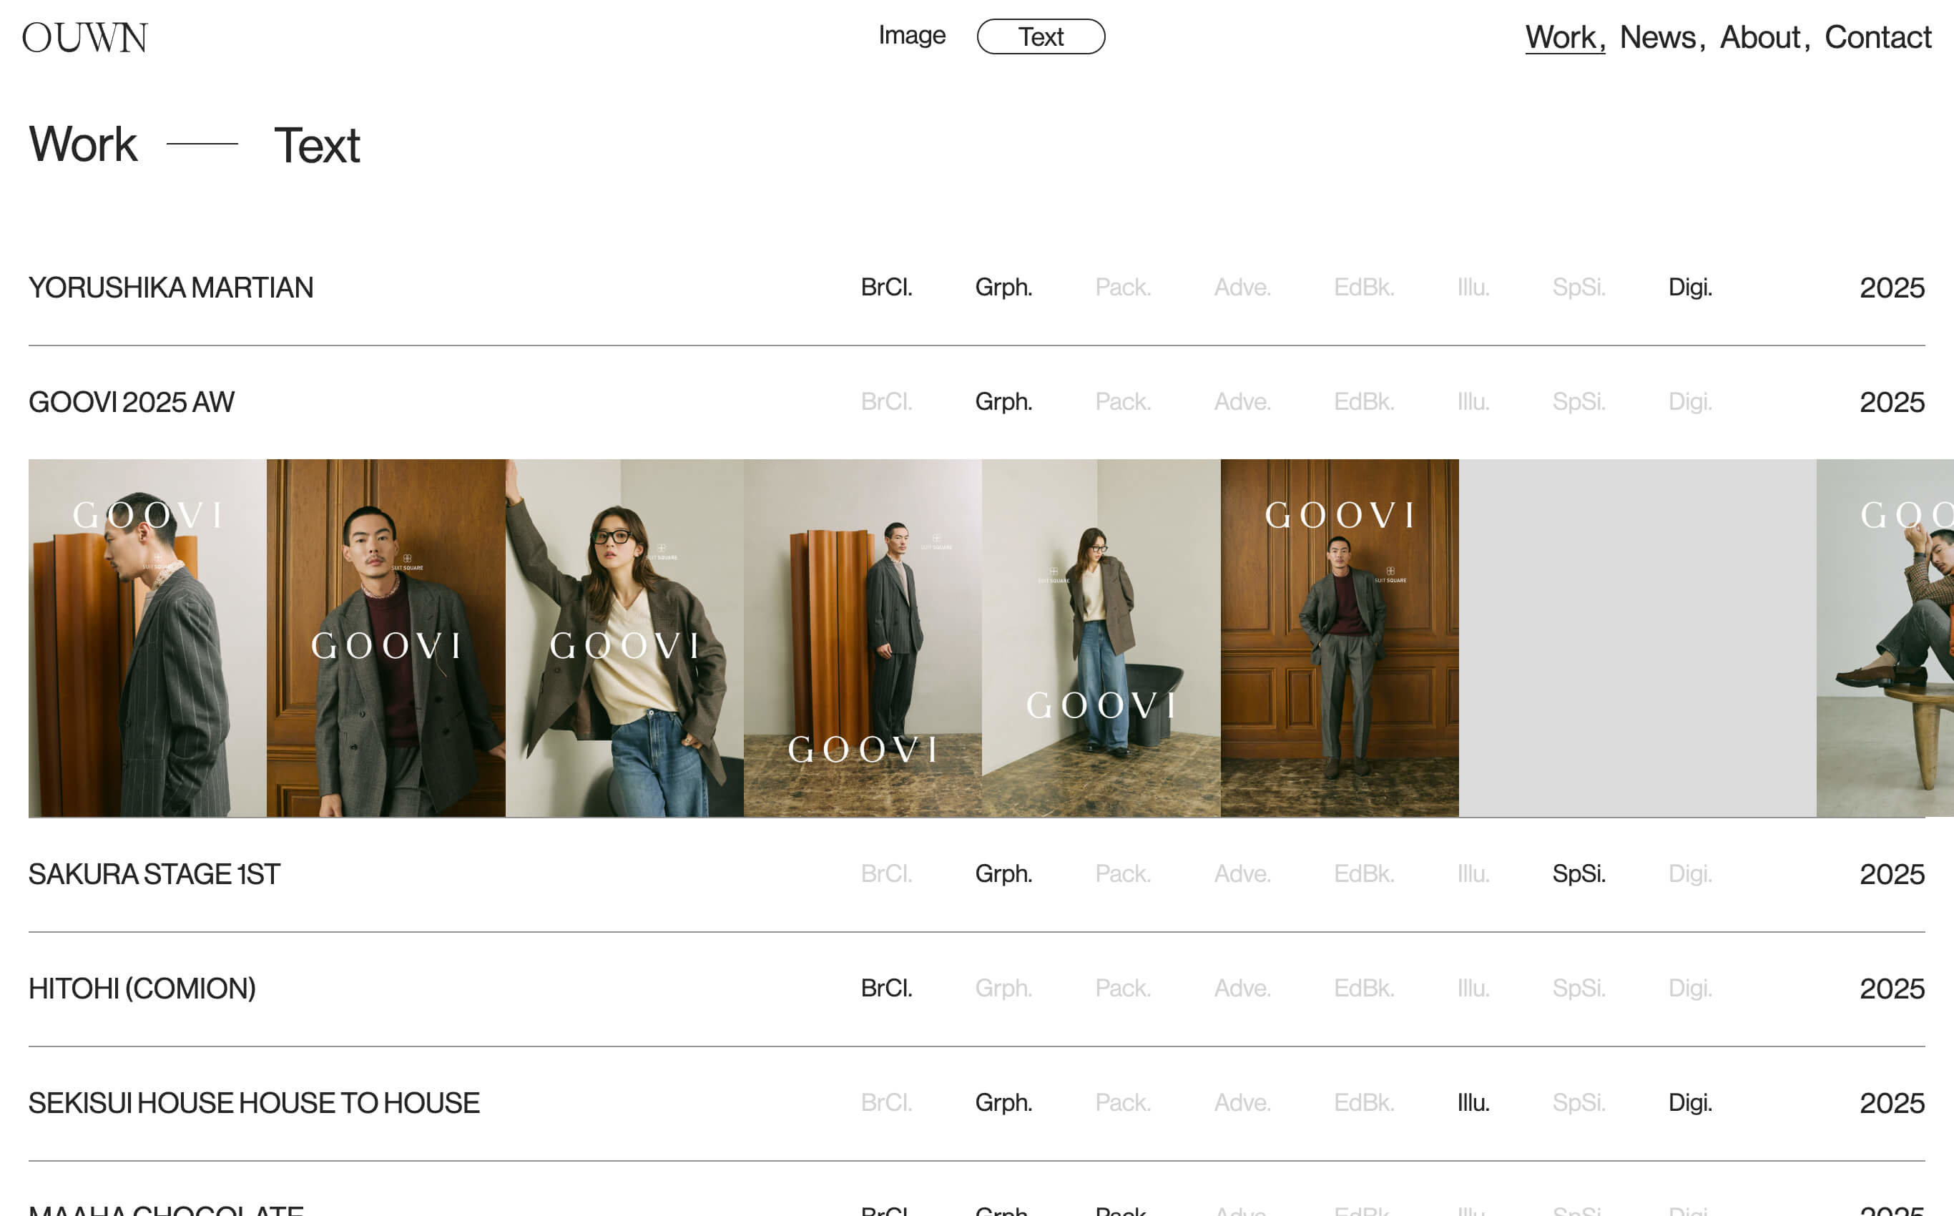Viewport: 1954px width, 1216px height.
Task: Expand the HITOHI (COMION) project row
Action: (x=142, y=989)
